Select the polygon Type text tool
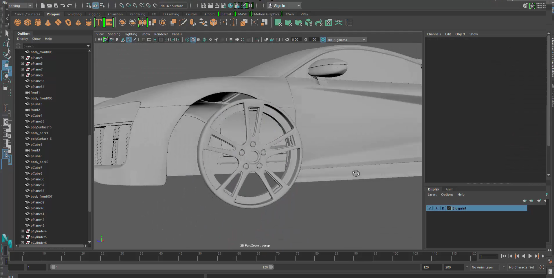 click(x=99, y=23)
